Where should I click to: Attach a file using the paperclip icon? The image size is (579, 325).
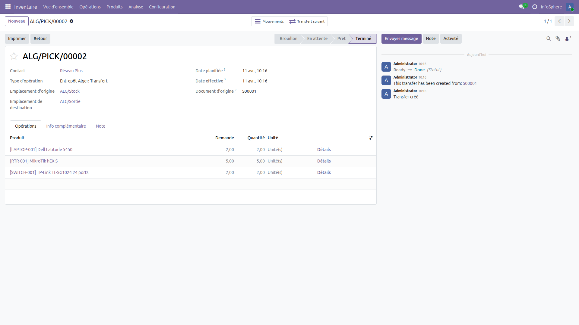558,39
